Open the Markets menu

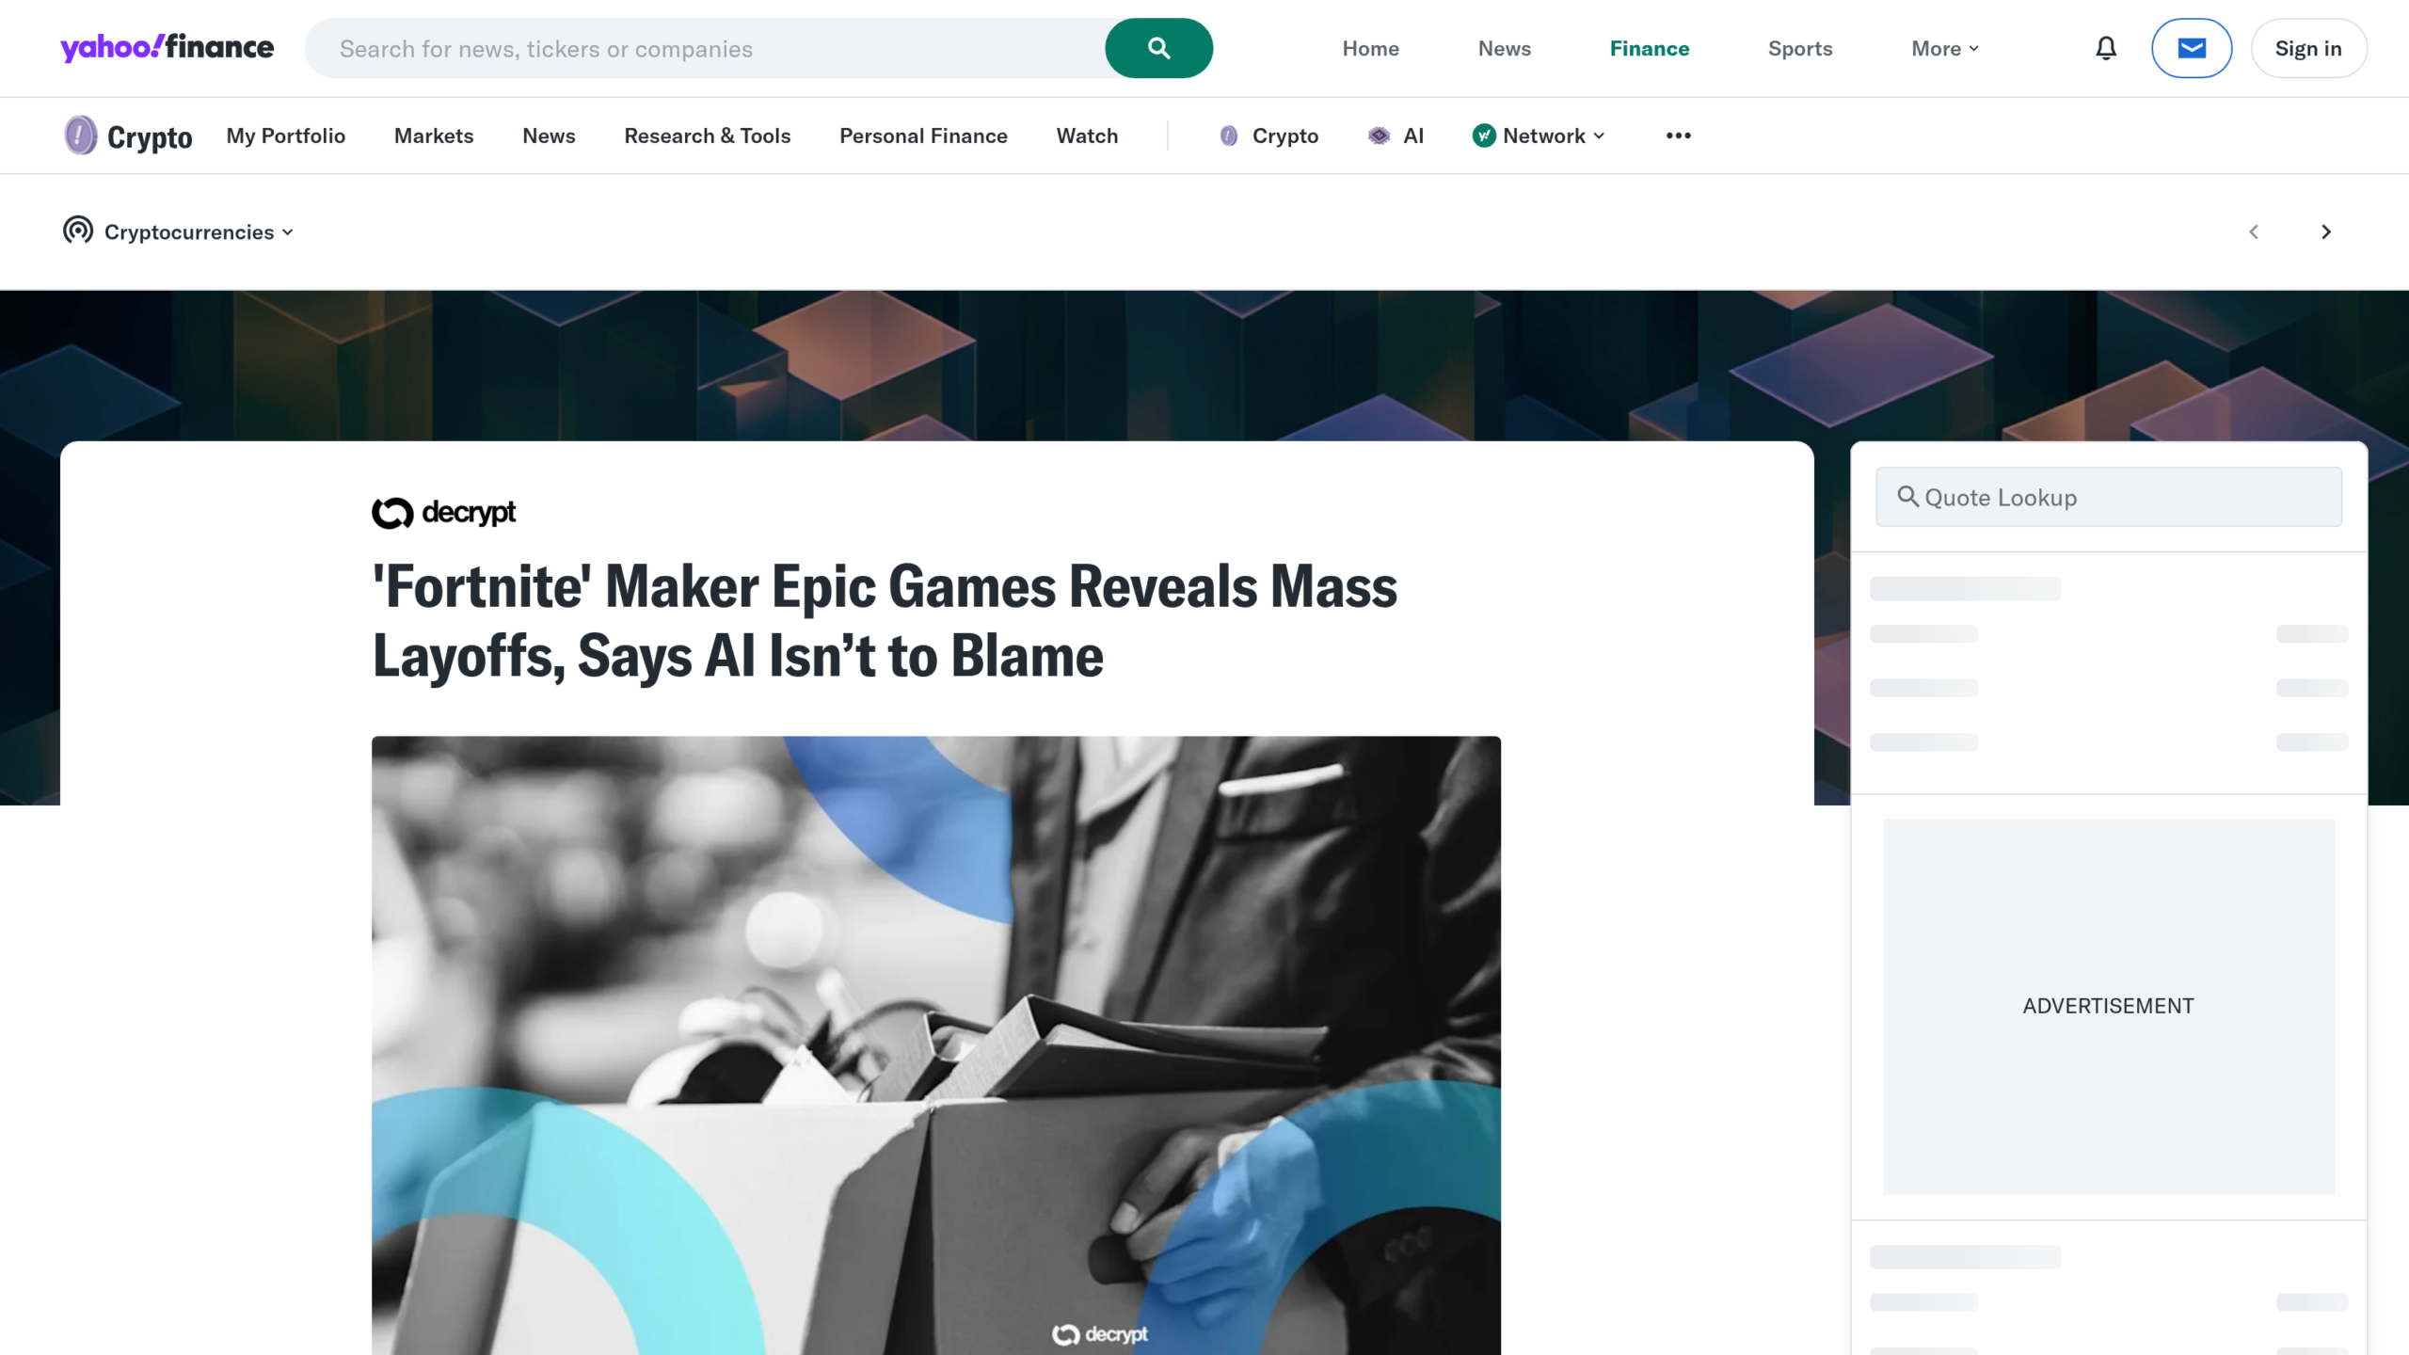[434, 135]
